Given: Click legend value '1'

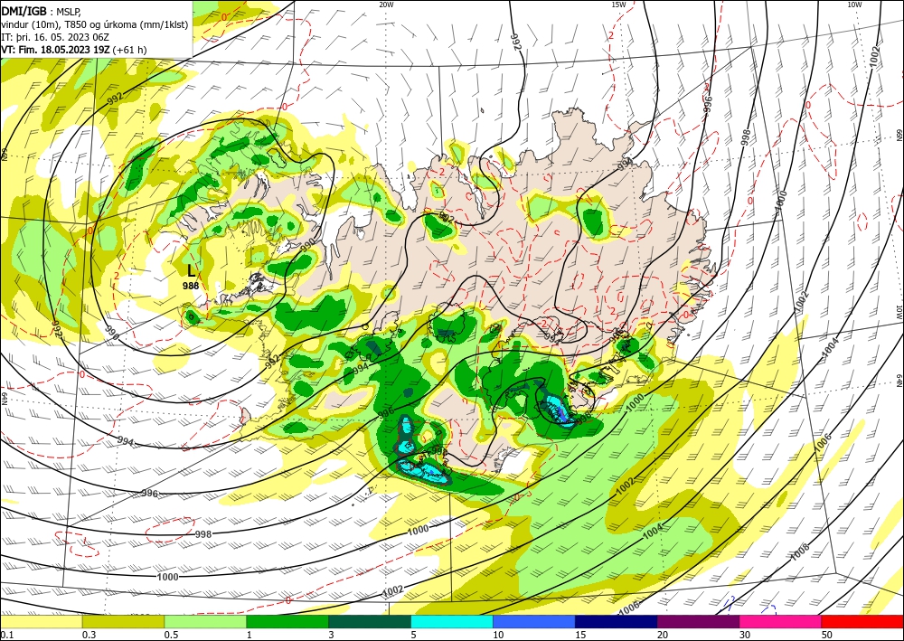Looking at the screenshot, I should coord(250,635).
